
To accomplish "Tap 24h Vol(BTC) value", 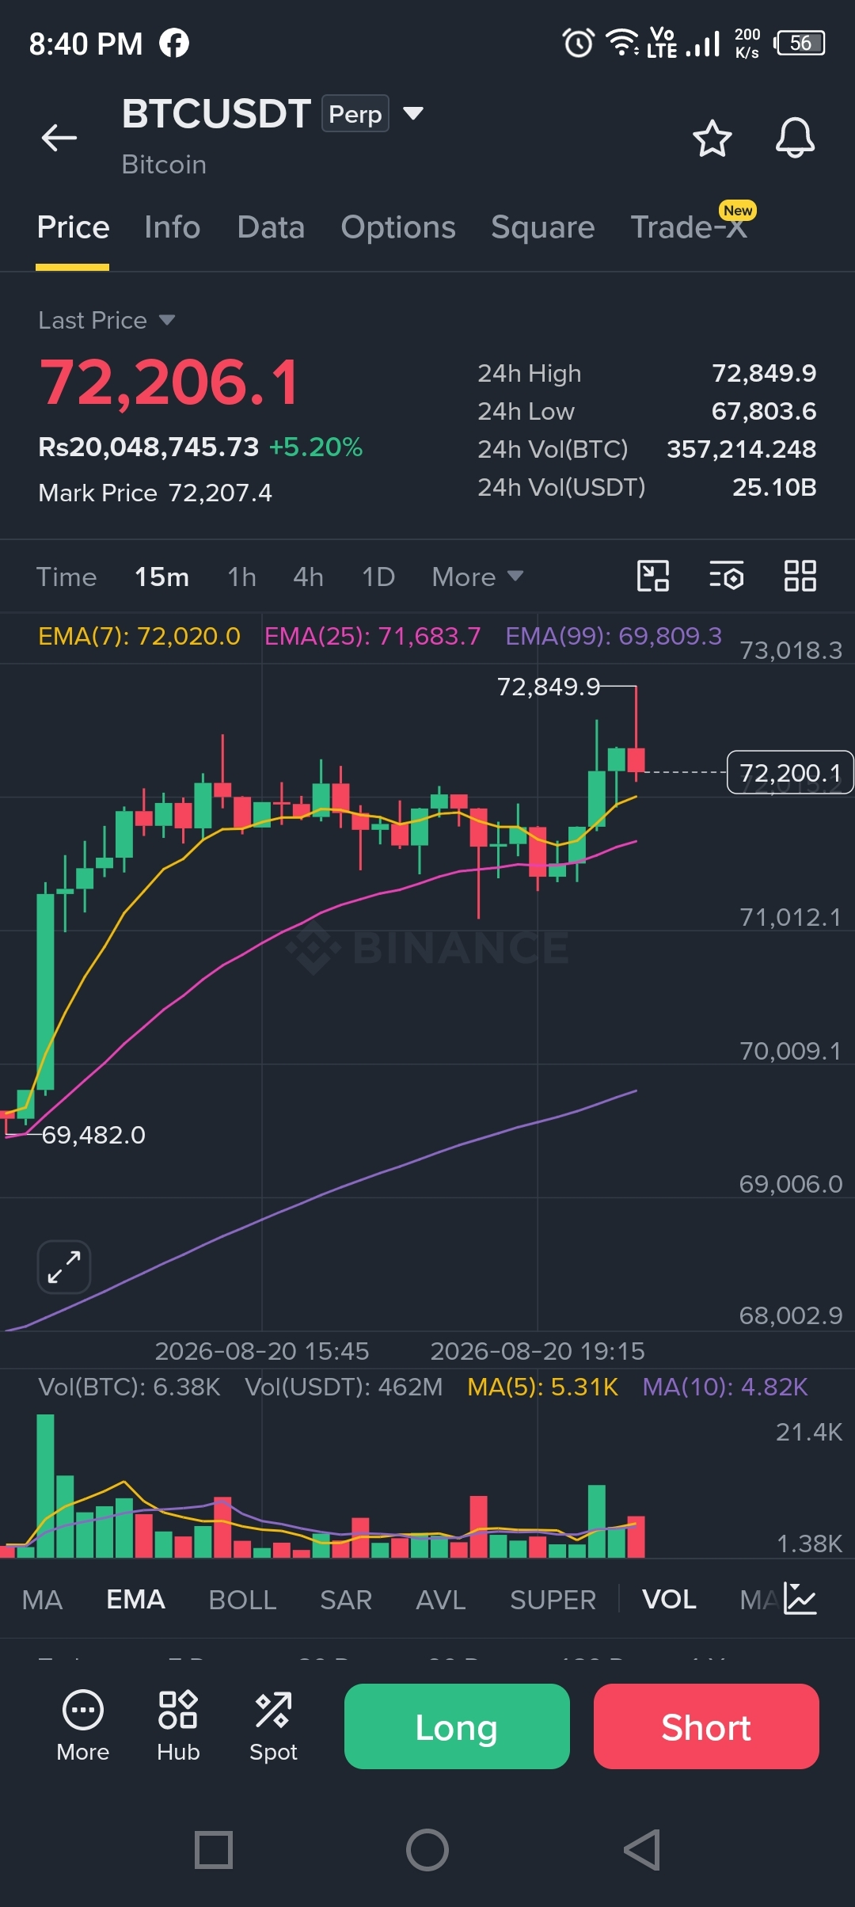I will click(741, 449).
